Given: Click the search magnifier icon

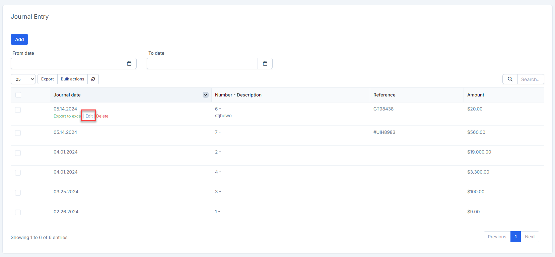Looking at the screenshot, I should point(510,79).
